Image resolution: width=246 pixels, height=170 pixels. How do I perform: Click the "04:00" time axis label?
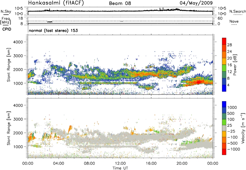58,164
